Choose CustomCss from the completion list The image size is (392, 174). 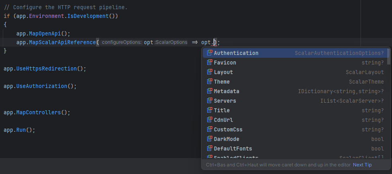pyautogui.click(x=228, y=129)
